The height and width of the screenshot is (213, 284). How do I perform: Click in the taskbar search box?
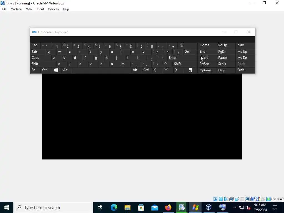click(54, 207)
